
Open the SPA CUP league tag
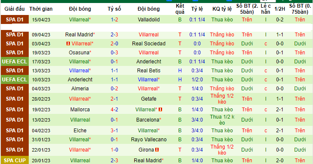pyautogui.click(x=15, y=160)
